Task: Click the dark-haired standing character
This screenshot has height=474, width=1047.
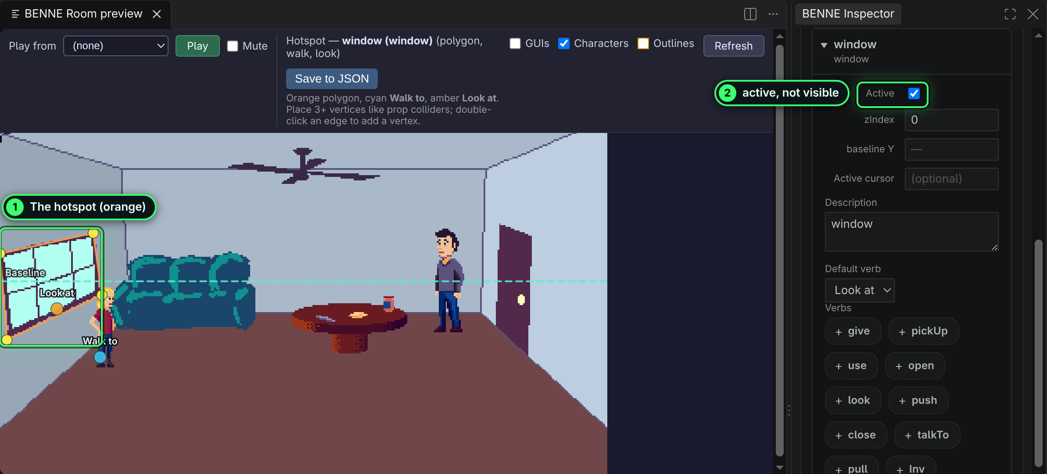Action: (448, 281)
